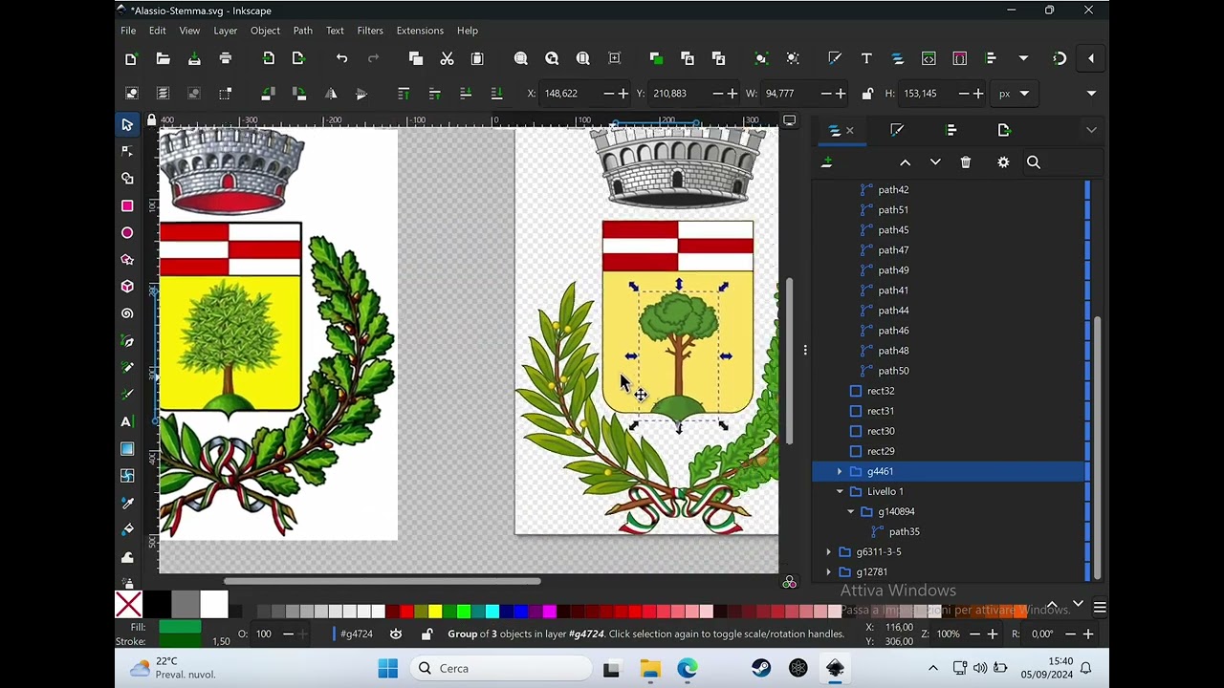1224x688 pixels.
Task: Rotate selection 90 degrees clockwise
Action: tap(299, 94)
